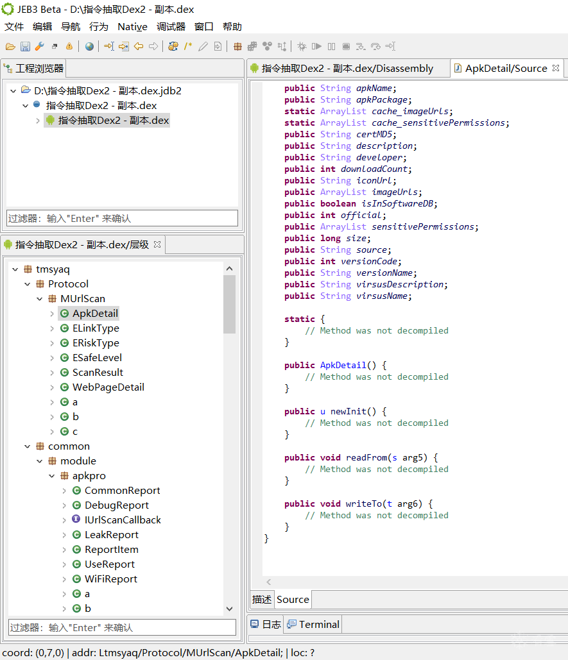Viewport: 568px width, 660px height.
Task: Click the page-with-arrow toolbar icon
Action: (218, 46)
